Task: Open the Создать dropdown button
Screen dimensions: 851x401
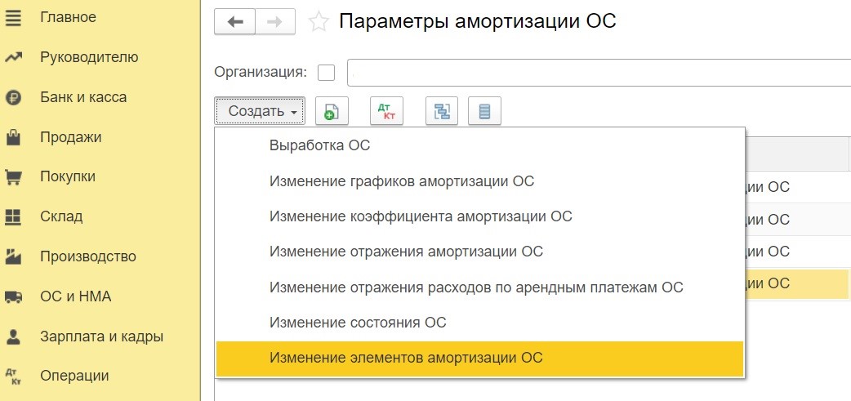Action: coord(260,111)
